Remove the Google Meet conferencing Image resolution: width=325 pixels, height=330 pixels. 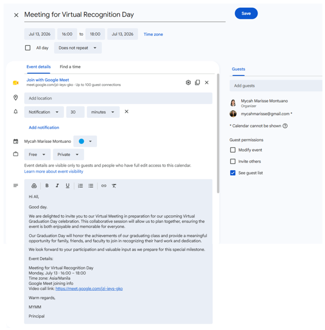click(x=207, y=82)
